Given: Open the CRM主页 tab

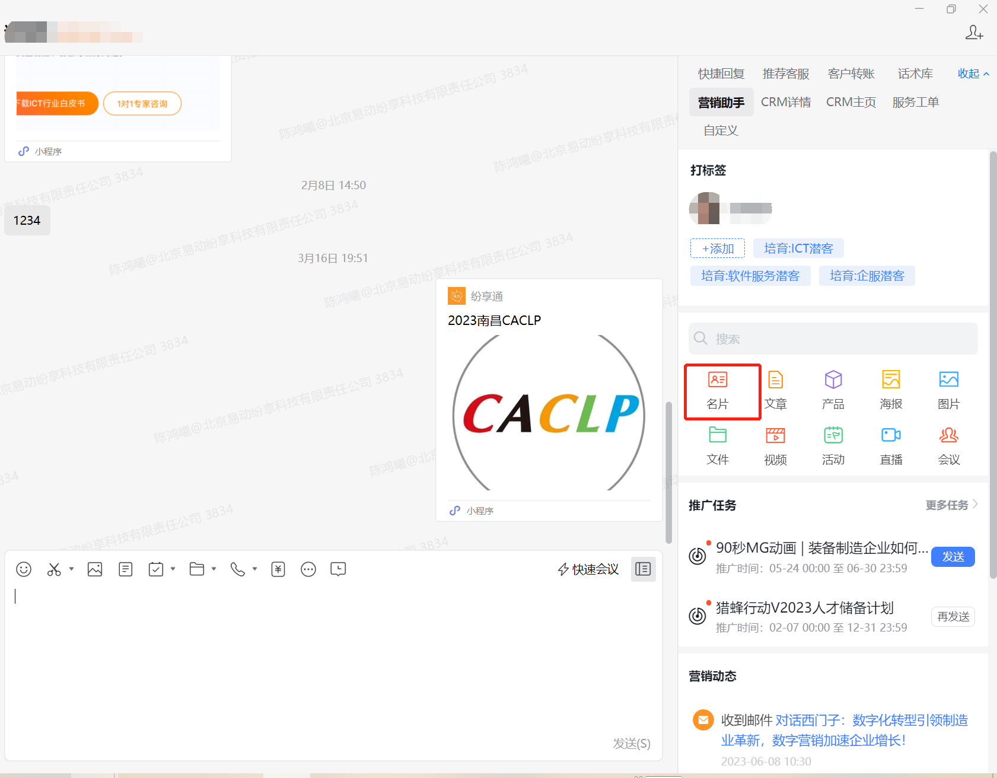Looking at the screenshot, I should 851,102.
